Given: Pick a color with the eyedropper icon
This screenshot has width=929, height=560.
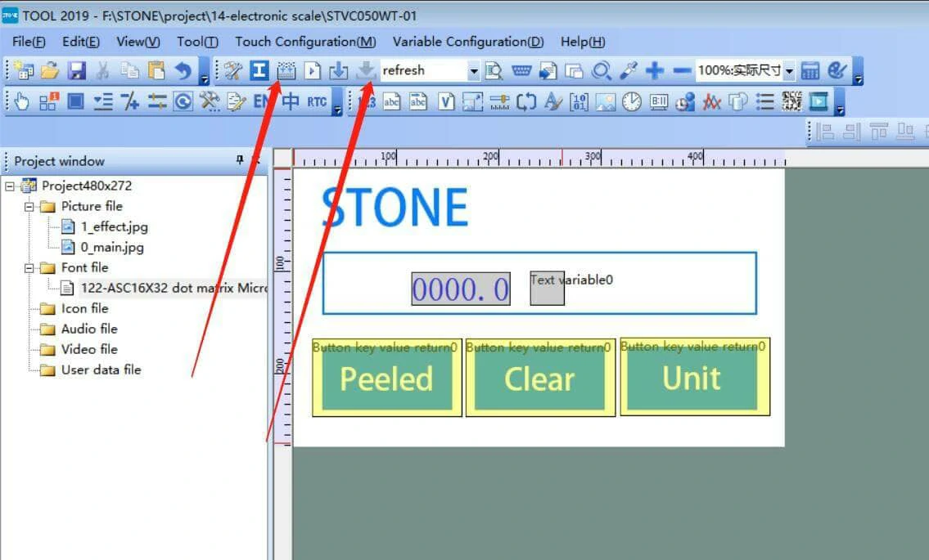Looking at the screenshot, I should (628, 70).
